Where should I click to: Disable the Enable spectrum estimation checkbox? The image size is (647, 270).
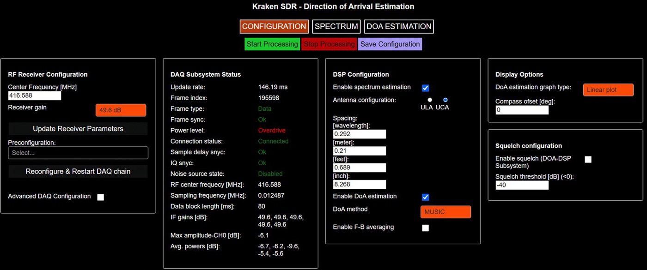point(426,88)
